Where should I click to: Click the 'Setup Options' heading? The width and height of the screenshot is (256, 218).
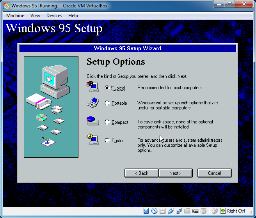(x=116, y=62)
